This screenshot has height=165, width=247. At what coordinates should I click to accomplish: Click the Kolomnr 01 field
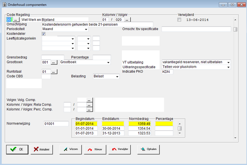(x=105, y=20)
